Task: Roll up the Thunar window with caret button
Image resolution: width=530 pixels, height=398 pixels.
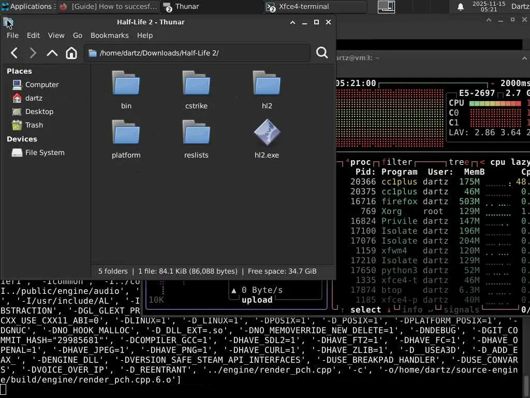Action: coord(292,22)
